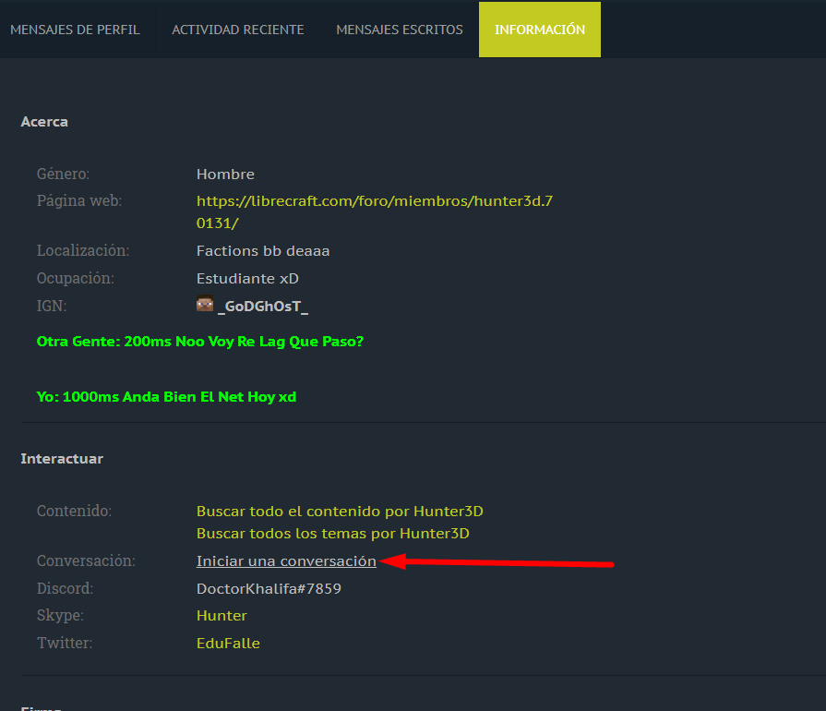Viewport: 826px width, 711px height.
Task: Click the Hombre gender value
Action: (225, 174)
